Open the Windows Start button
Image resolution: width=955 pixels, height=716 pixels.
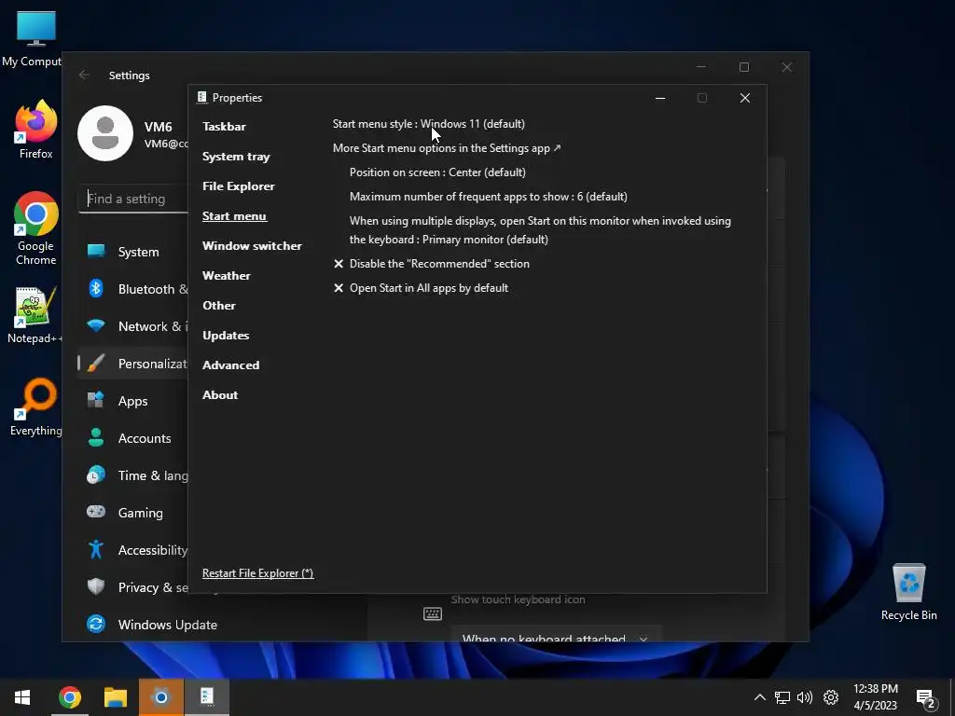22,697
